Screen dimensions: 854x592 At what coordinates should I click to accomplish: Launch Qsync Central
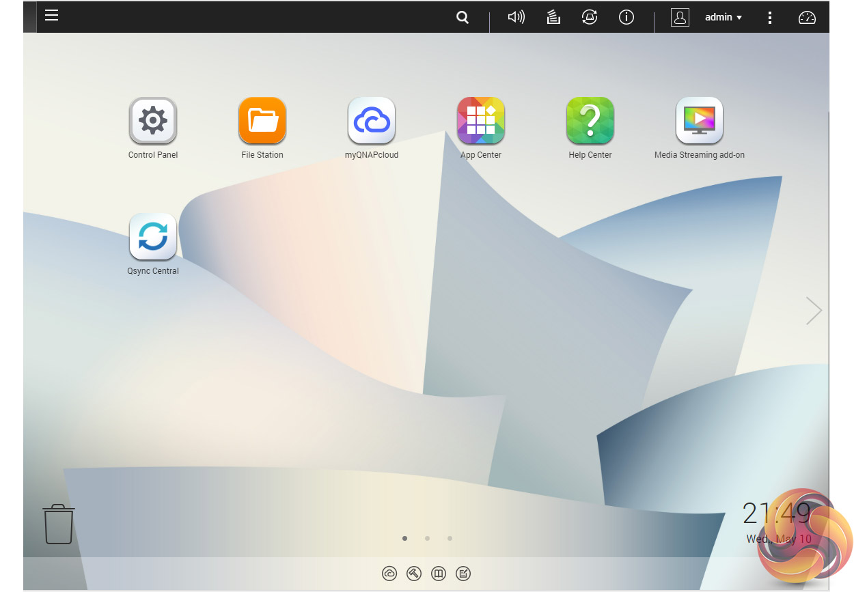[153, 237]
